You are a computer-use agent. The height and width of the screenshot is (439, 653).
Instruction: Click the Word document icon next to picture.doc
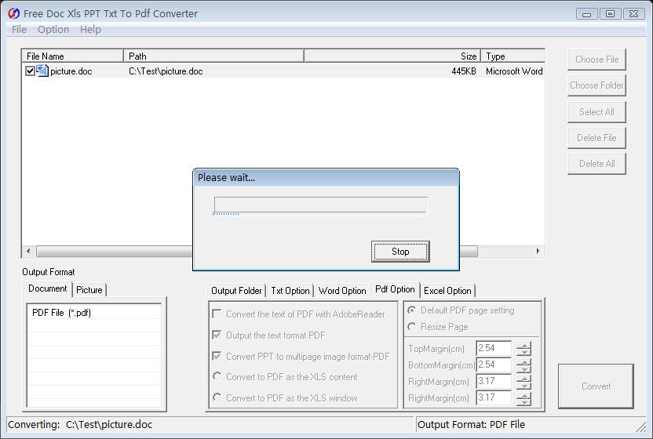point(42,71)
